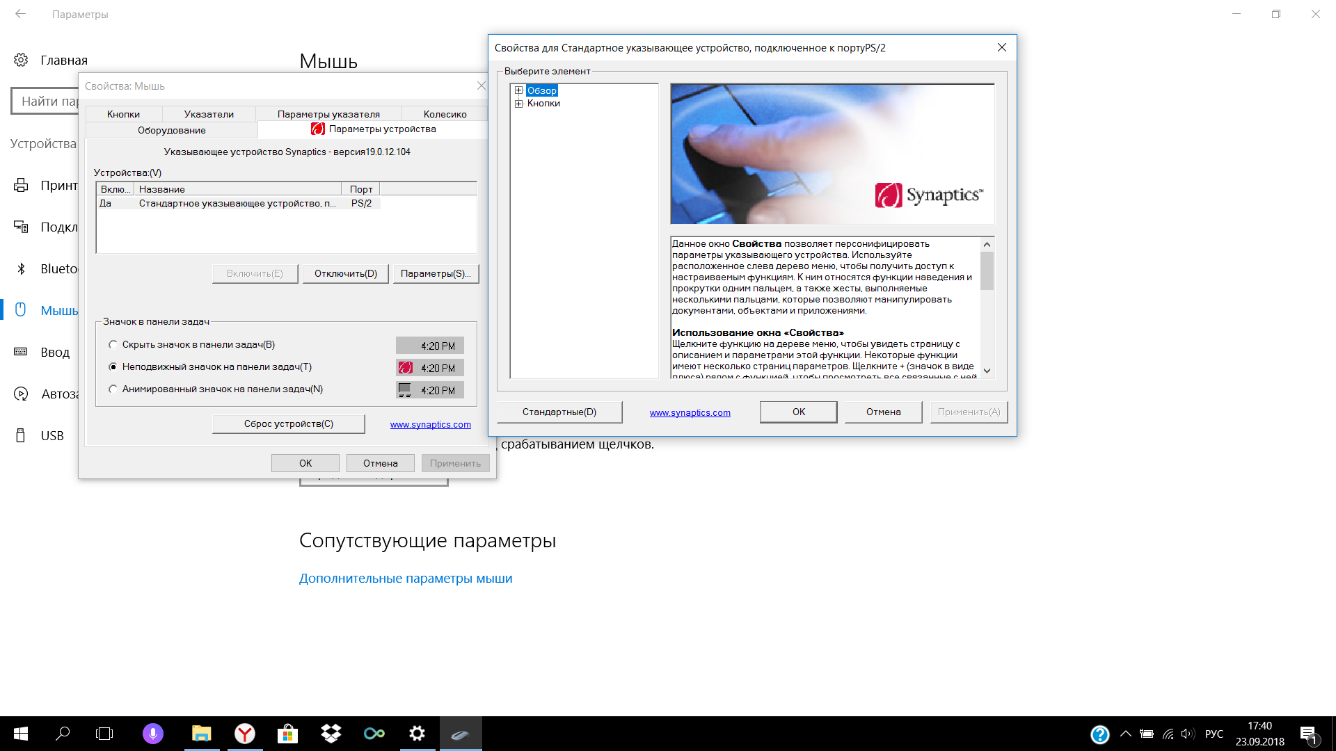This screenshot has width=1336, height=751.
Task: Click the Стандартные(D) button
Action: (x=559, y=412)
